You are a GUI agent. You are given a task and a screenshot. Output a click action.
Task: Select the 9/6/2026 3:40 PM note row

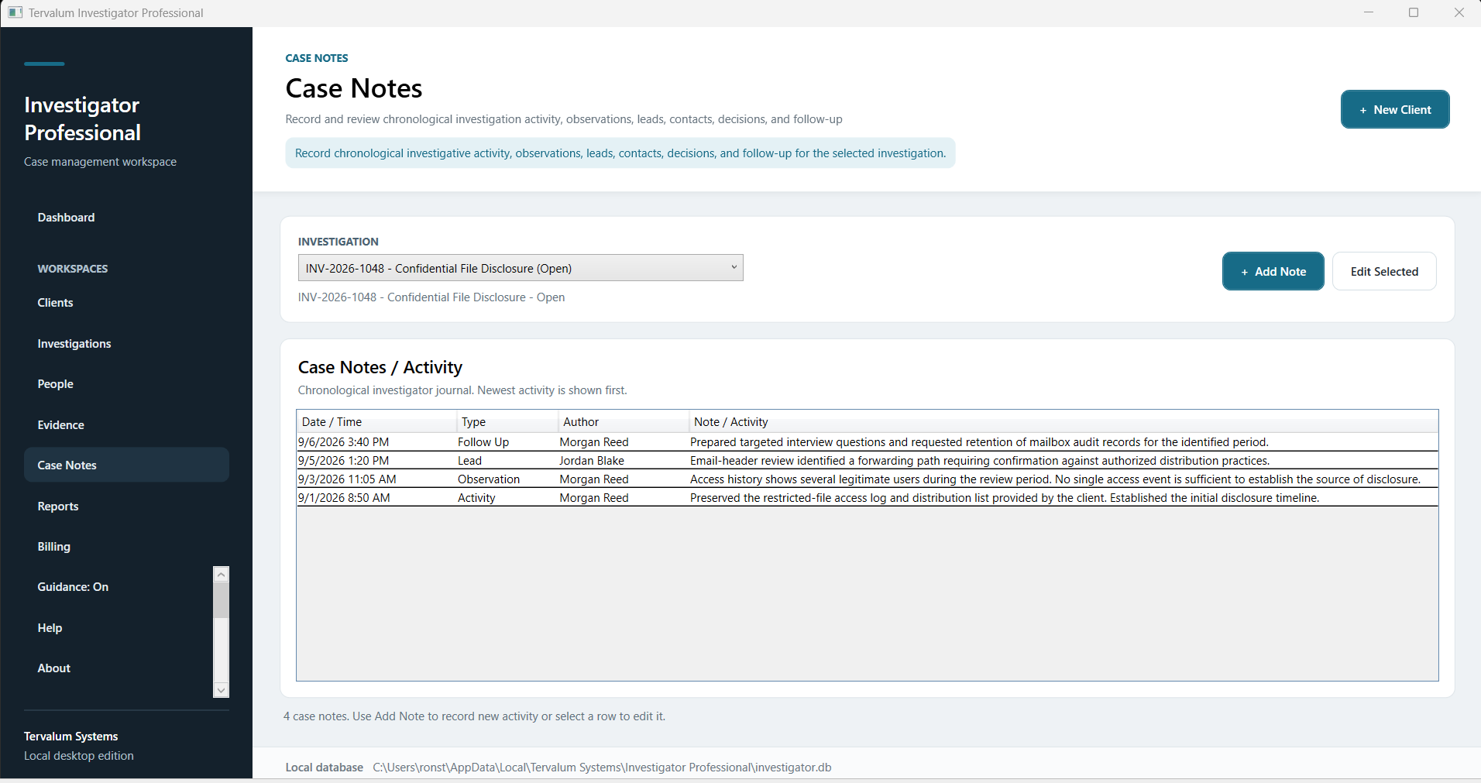point(868,442)
